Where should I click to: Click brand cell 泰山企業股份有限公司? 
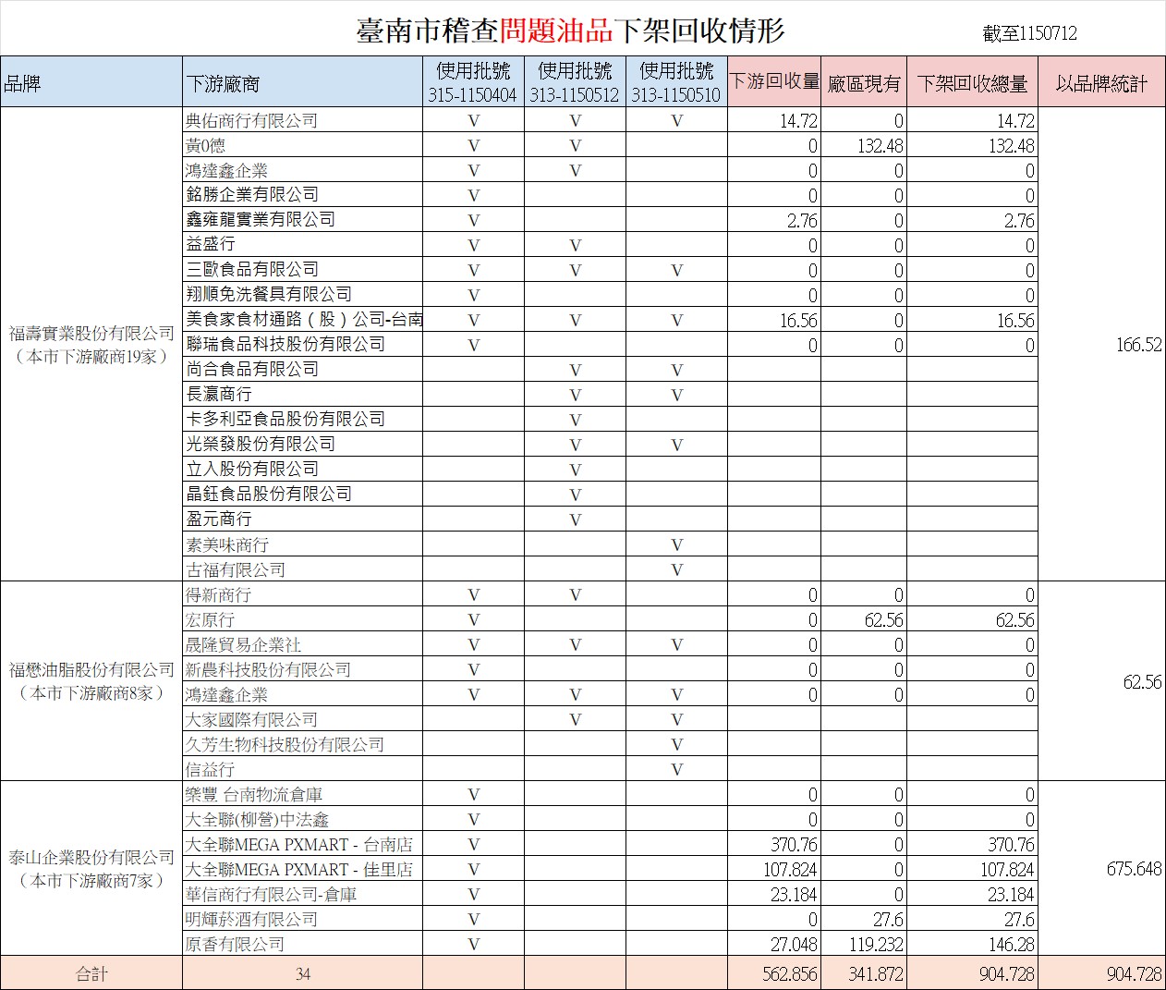[91, 869]
